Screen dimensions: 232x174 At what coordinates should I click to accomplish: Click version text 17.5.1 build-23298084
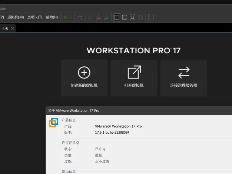point(112,132)
